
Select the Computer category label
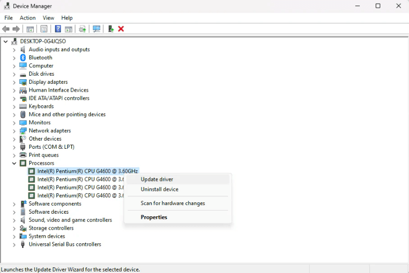[41, 65]
